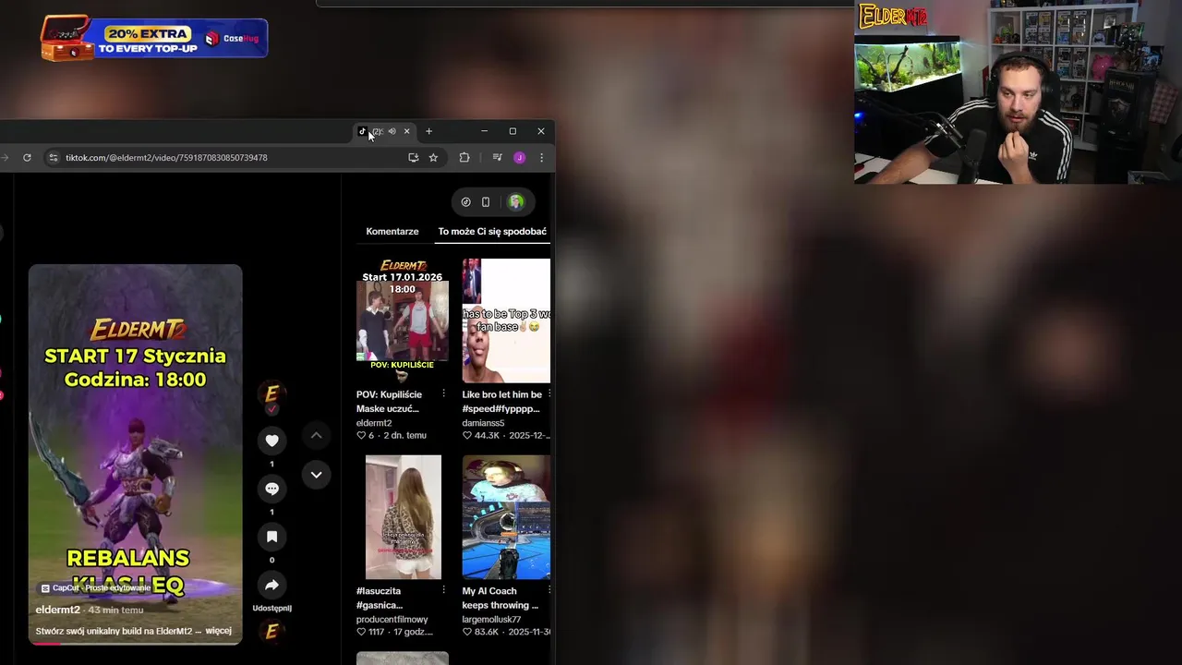Viewport: 1182px width, 665px height.
Task: Click the main ElderMt2 video player
Action: tap(135, 453)
